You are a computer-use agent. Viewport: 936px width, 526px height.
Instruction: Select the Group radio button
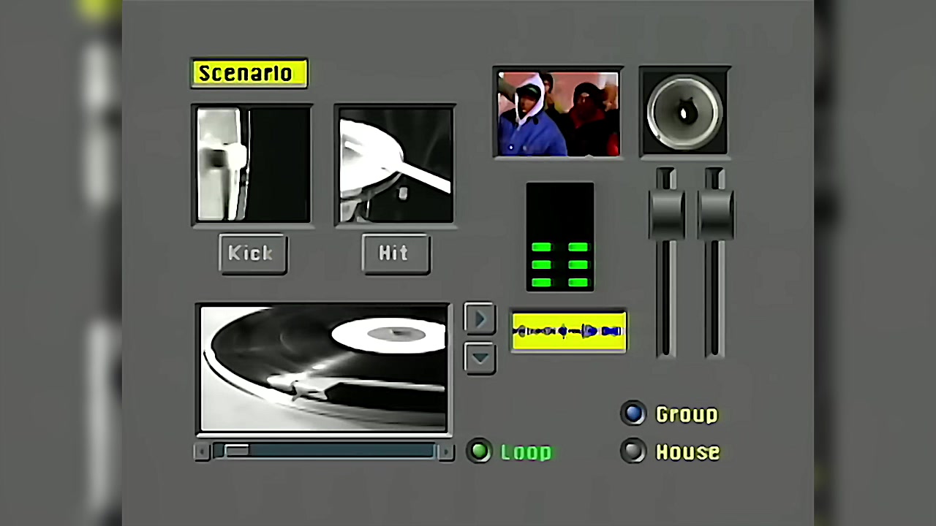tap(633, 413)
